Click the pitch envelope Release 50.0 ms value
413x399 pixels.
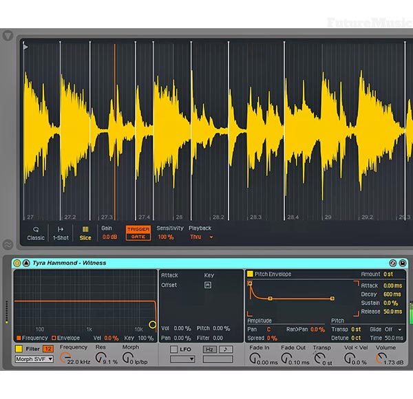click(393, 312)
